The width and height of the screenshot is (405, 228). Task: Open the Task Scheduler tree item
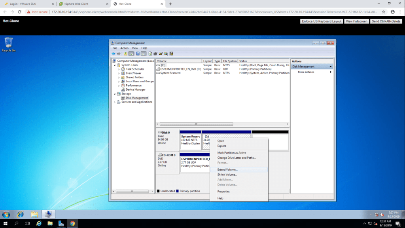point(135,69)
